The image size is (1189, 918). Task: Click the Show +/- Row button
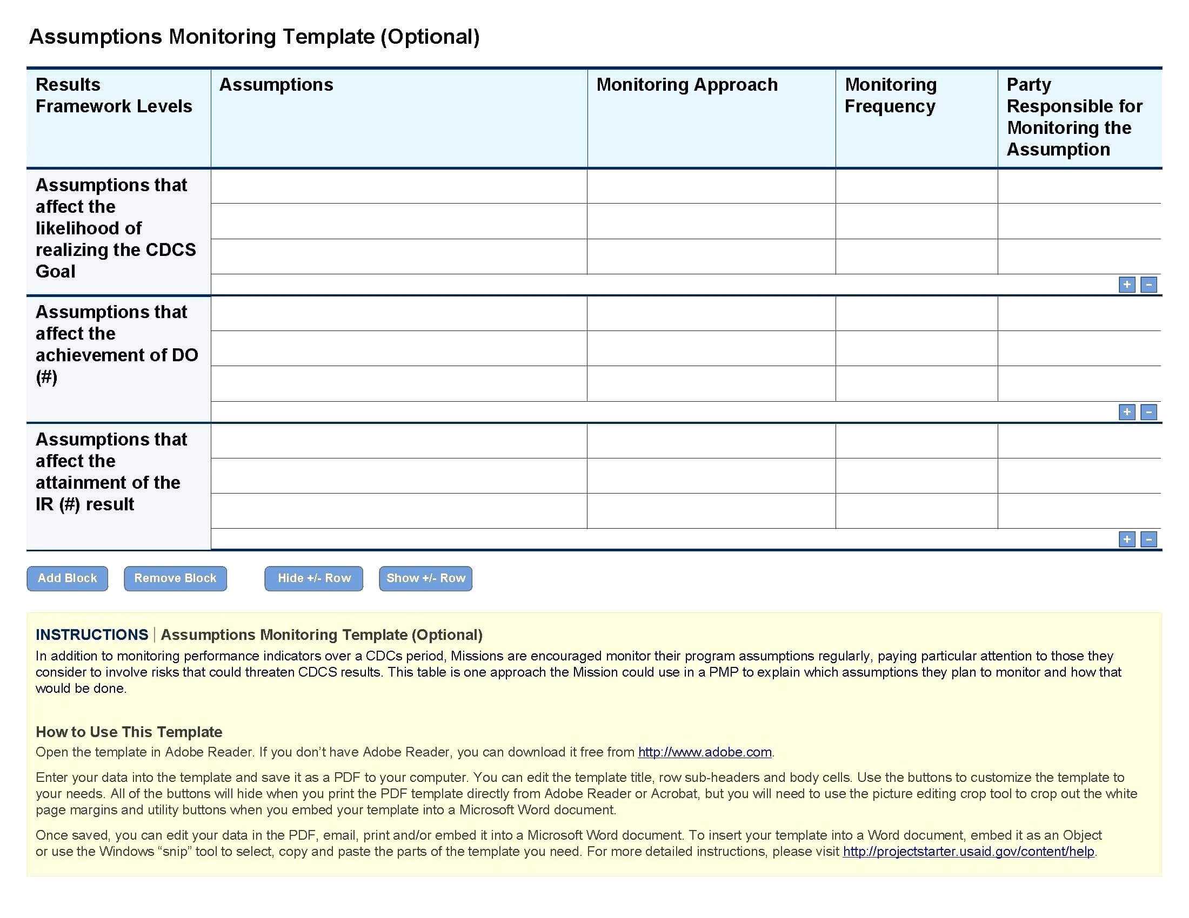point(425,578)
